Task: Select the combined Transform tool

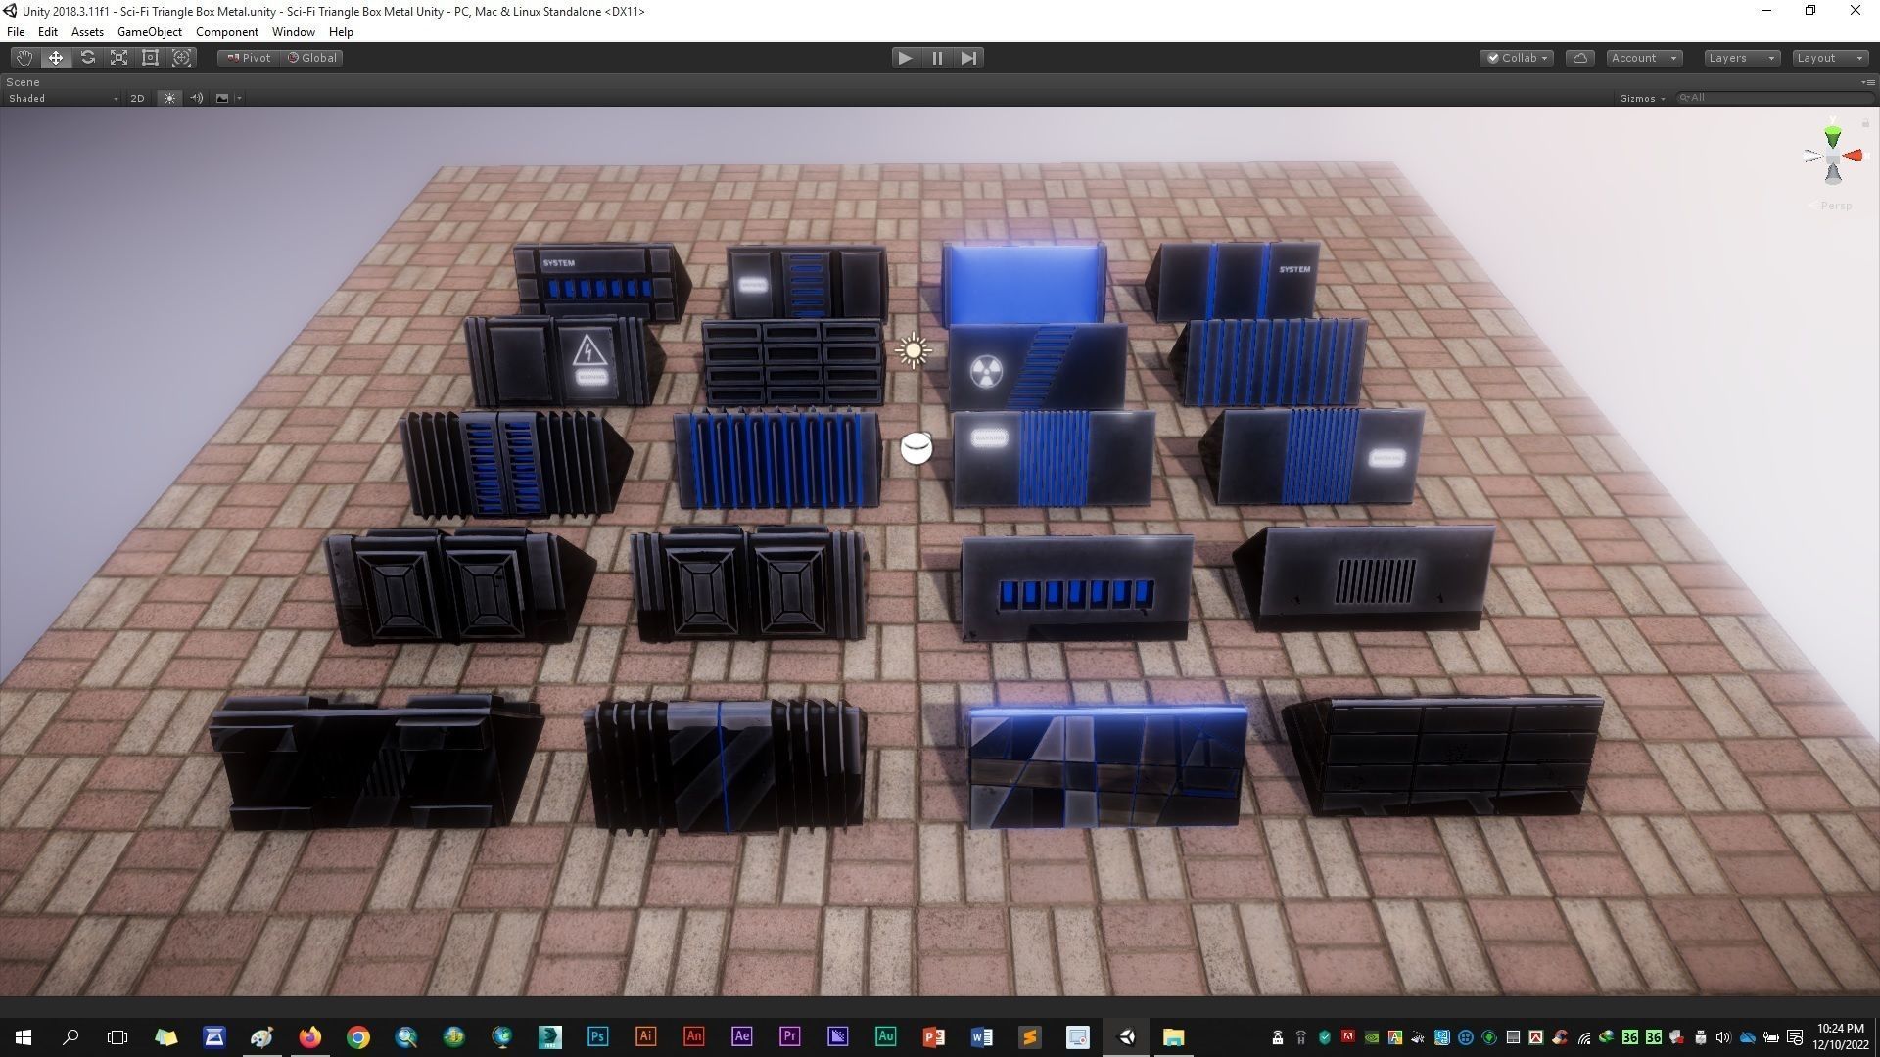Action: pyautogui.click(x=182, y=58)
